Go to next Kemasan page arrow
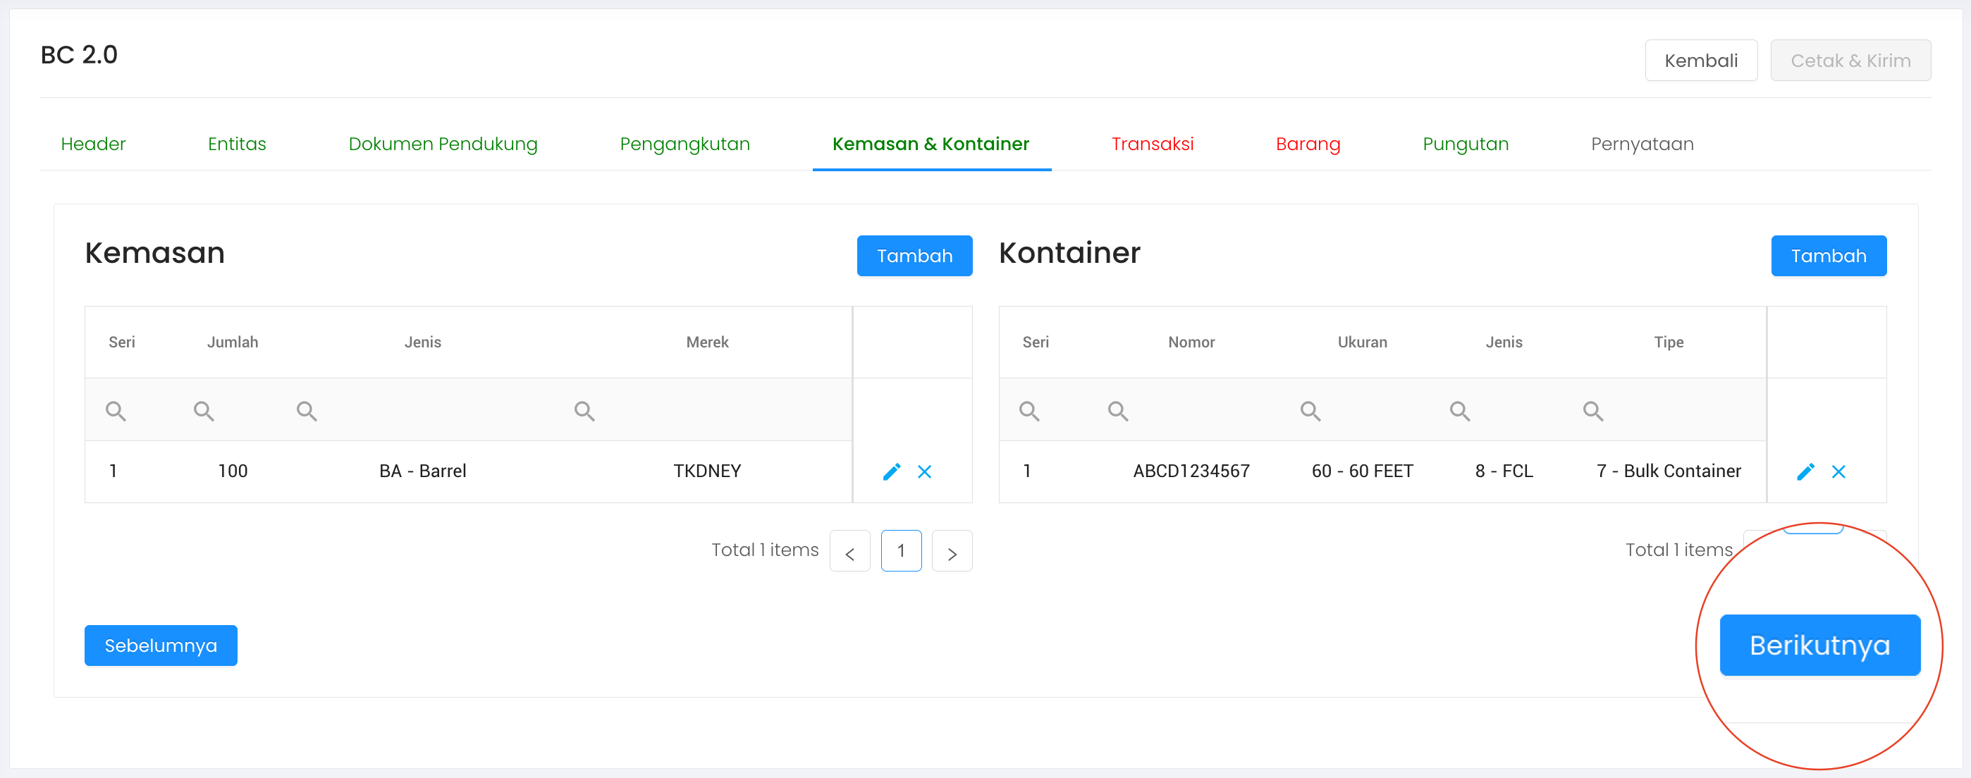1971x778 pixels. click(x=952, y=551)
